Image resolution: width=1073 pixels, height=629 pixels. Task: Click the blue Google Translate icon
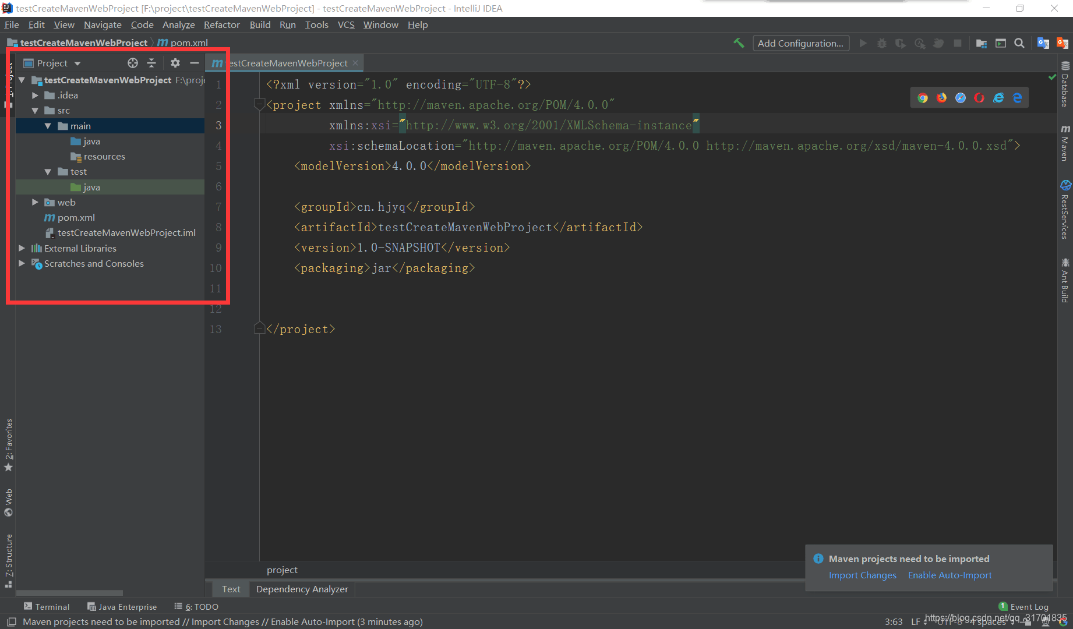click(x=1043, y=43)
